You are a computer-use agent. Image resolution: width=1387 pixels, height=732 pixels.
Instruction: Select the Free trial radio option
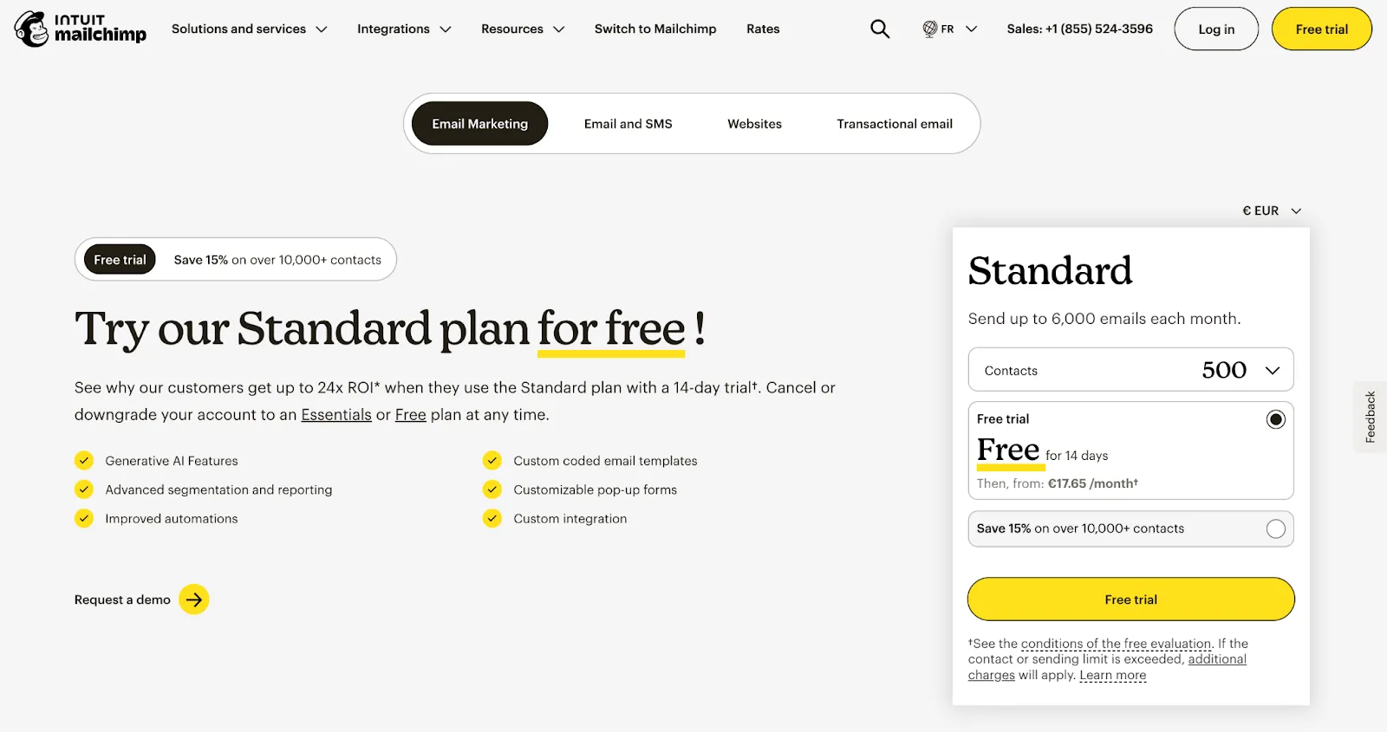1274,418
